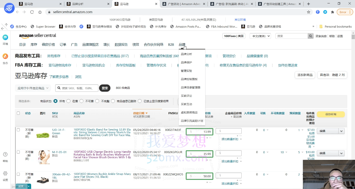Viewport: 355px width, 189px height.
Task: Click the magnifier search button in header
Action: [x=311, y=36]
